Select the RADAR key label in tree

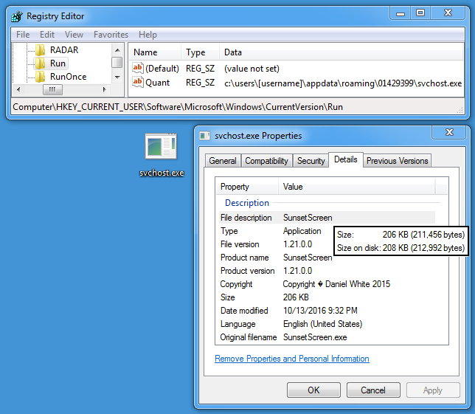tap(64, 50)
